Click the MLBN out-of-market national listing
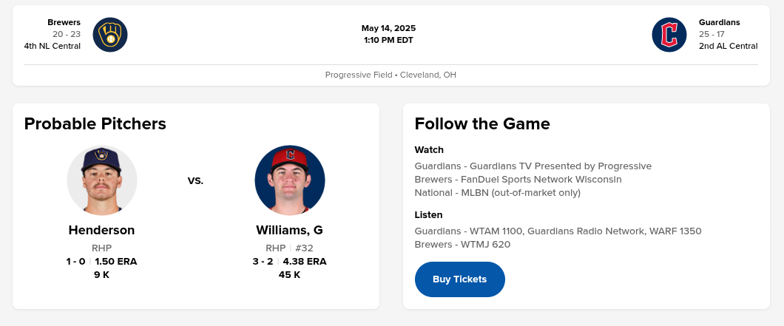784x326 pixels. click(x=497, y=192)
